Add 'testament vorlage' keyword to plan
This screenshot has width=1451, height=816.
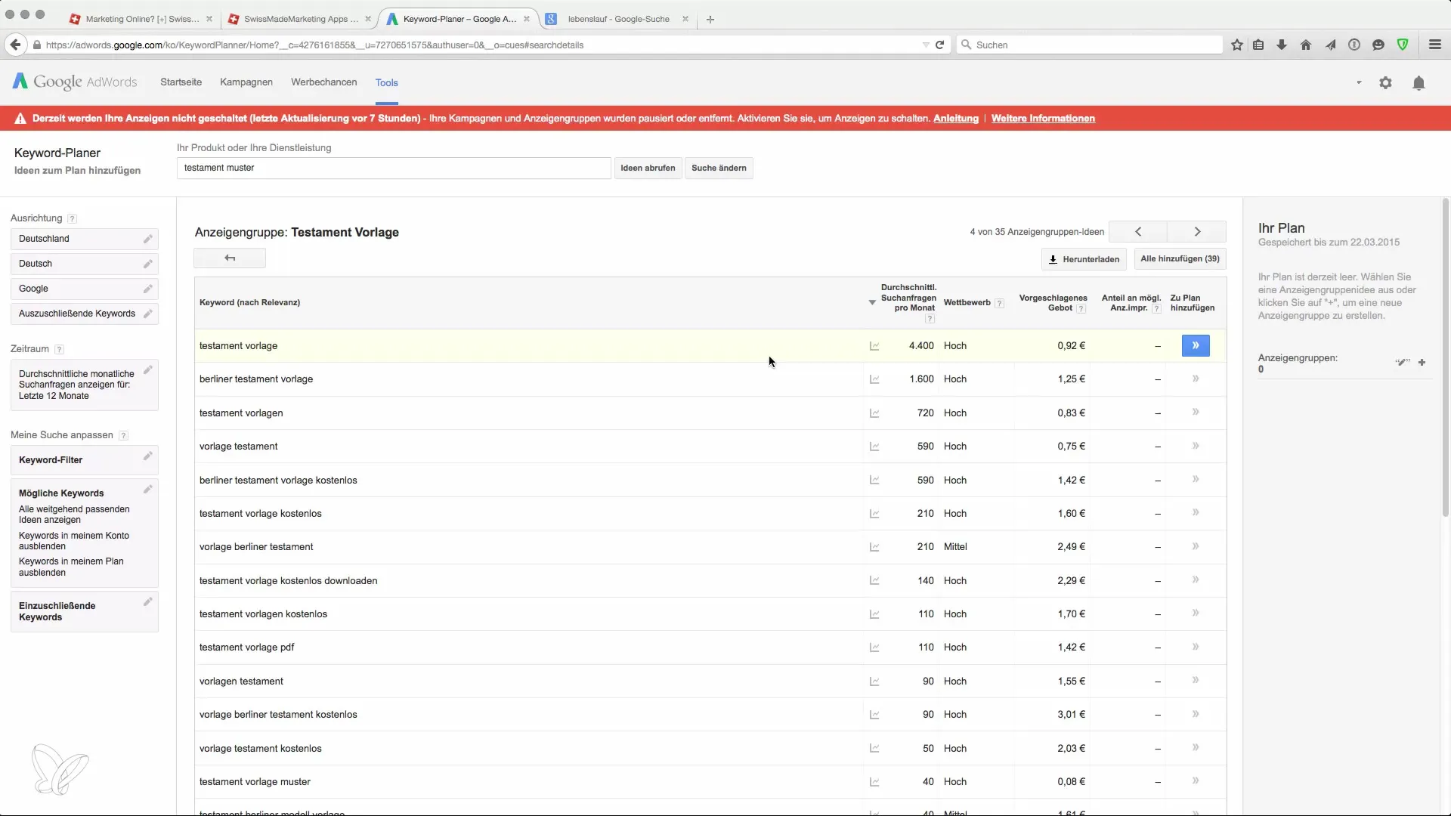point(1195,345)
